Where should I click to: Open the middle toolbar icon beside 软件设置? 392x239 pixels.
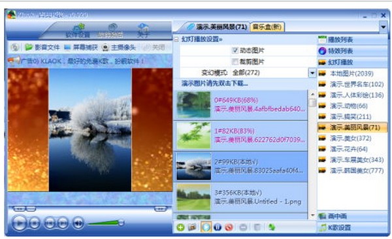(110, 31)
